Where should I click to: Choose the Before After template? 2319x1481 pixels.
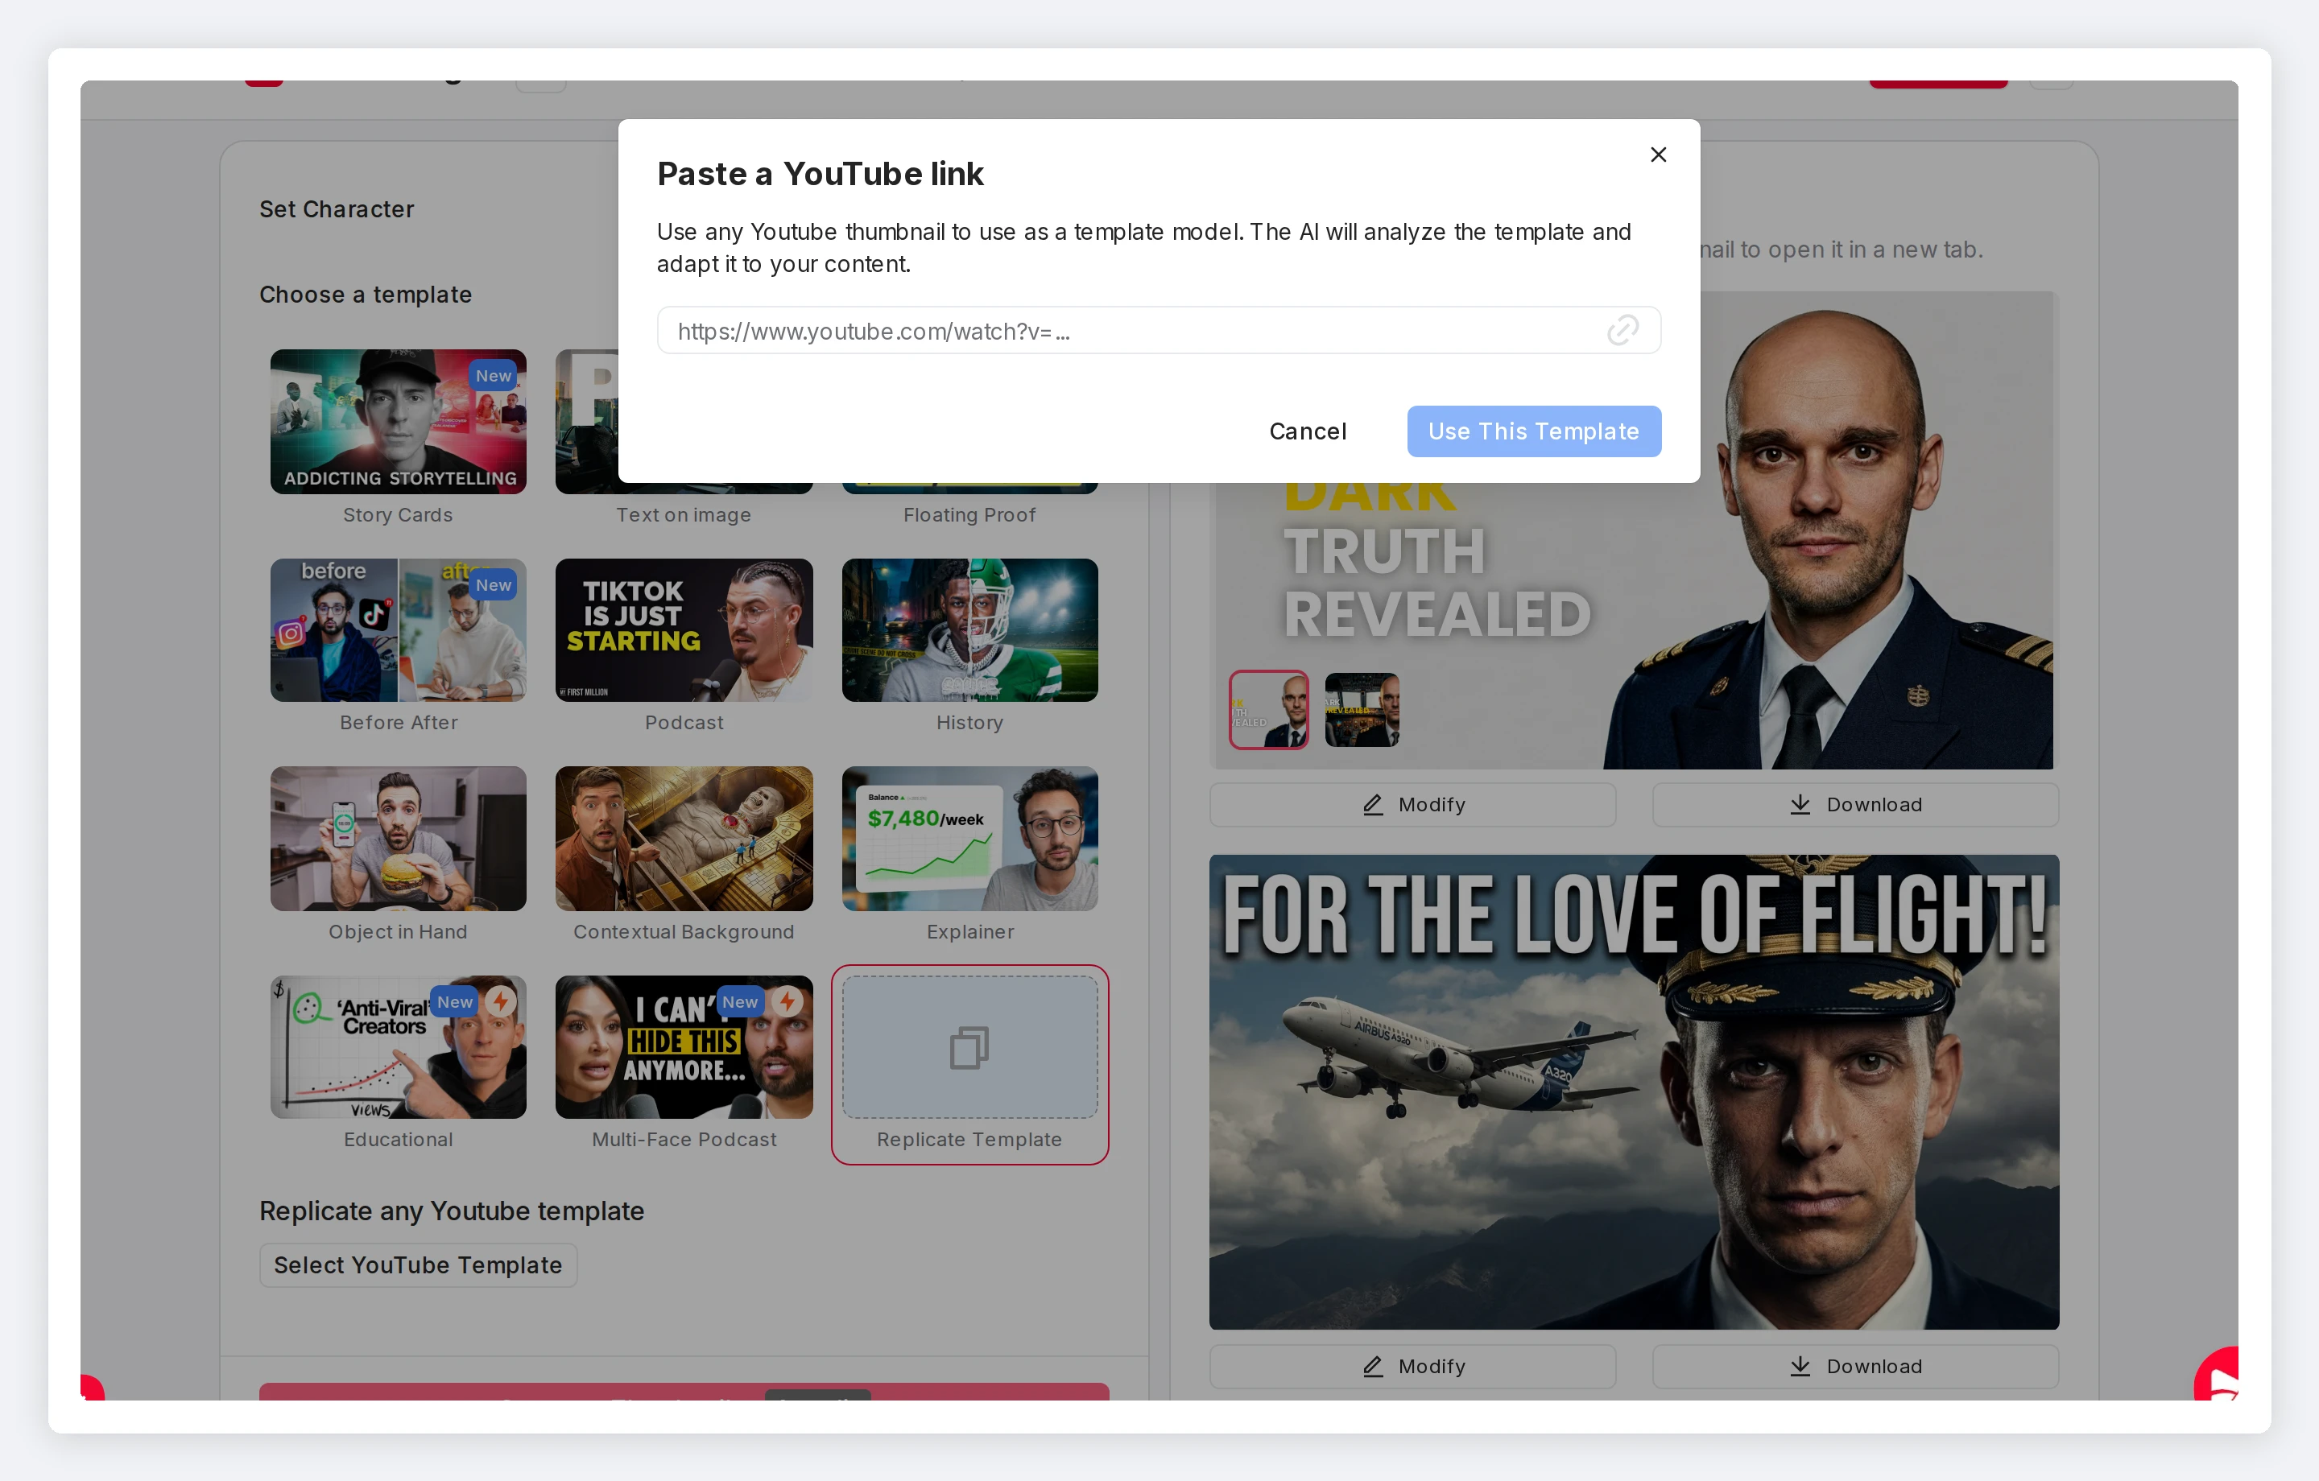(x=398, y=629)
